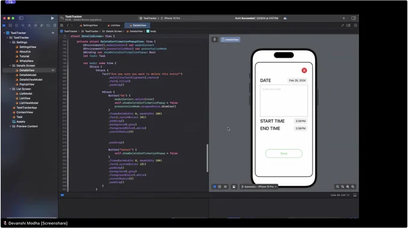Click the zoom to 100% magnifier icon
This screenshot has width=408, height=228.
343,187
